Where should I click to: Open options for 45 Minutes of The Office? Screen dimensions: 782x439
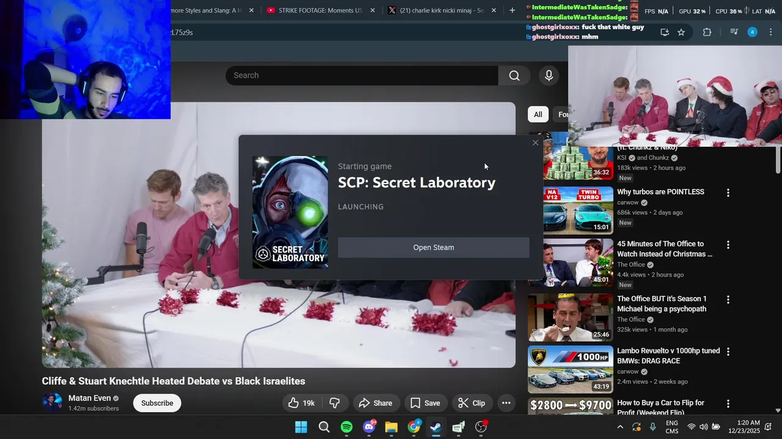(728, 244)
